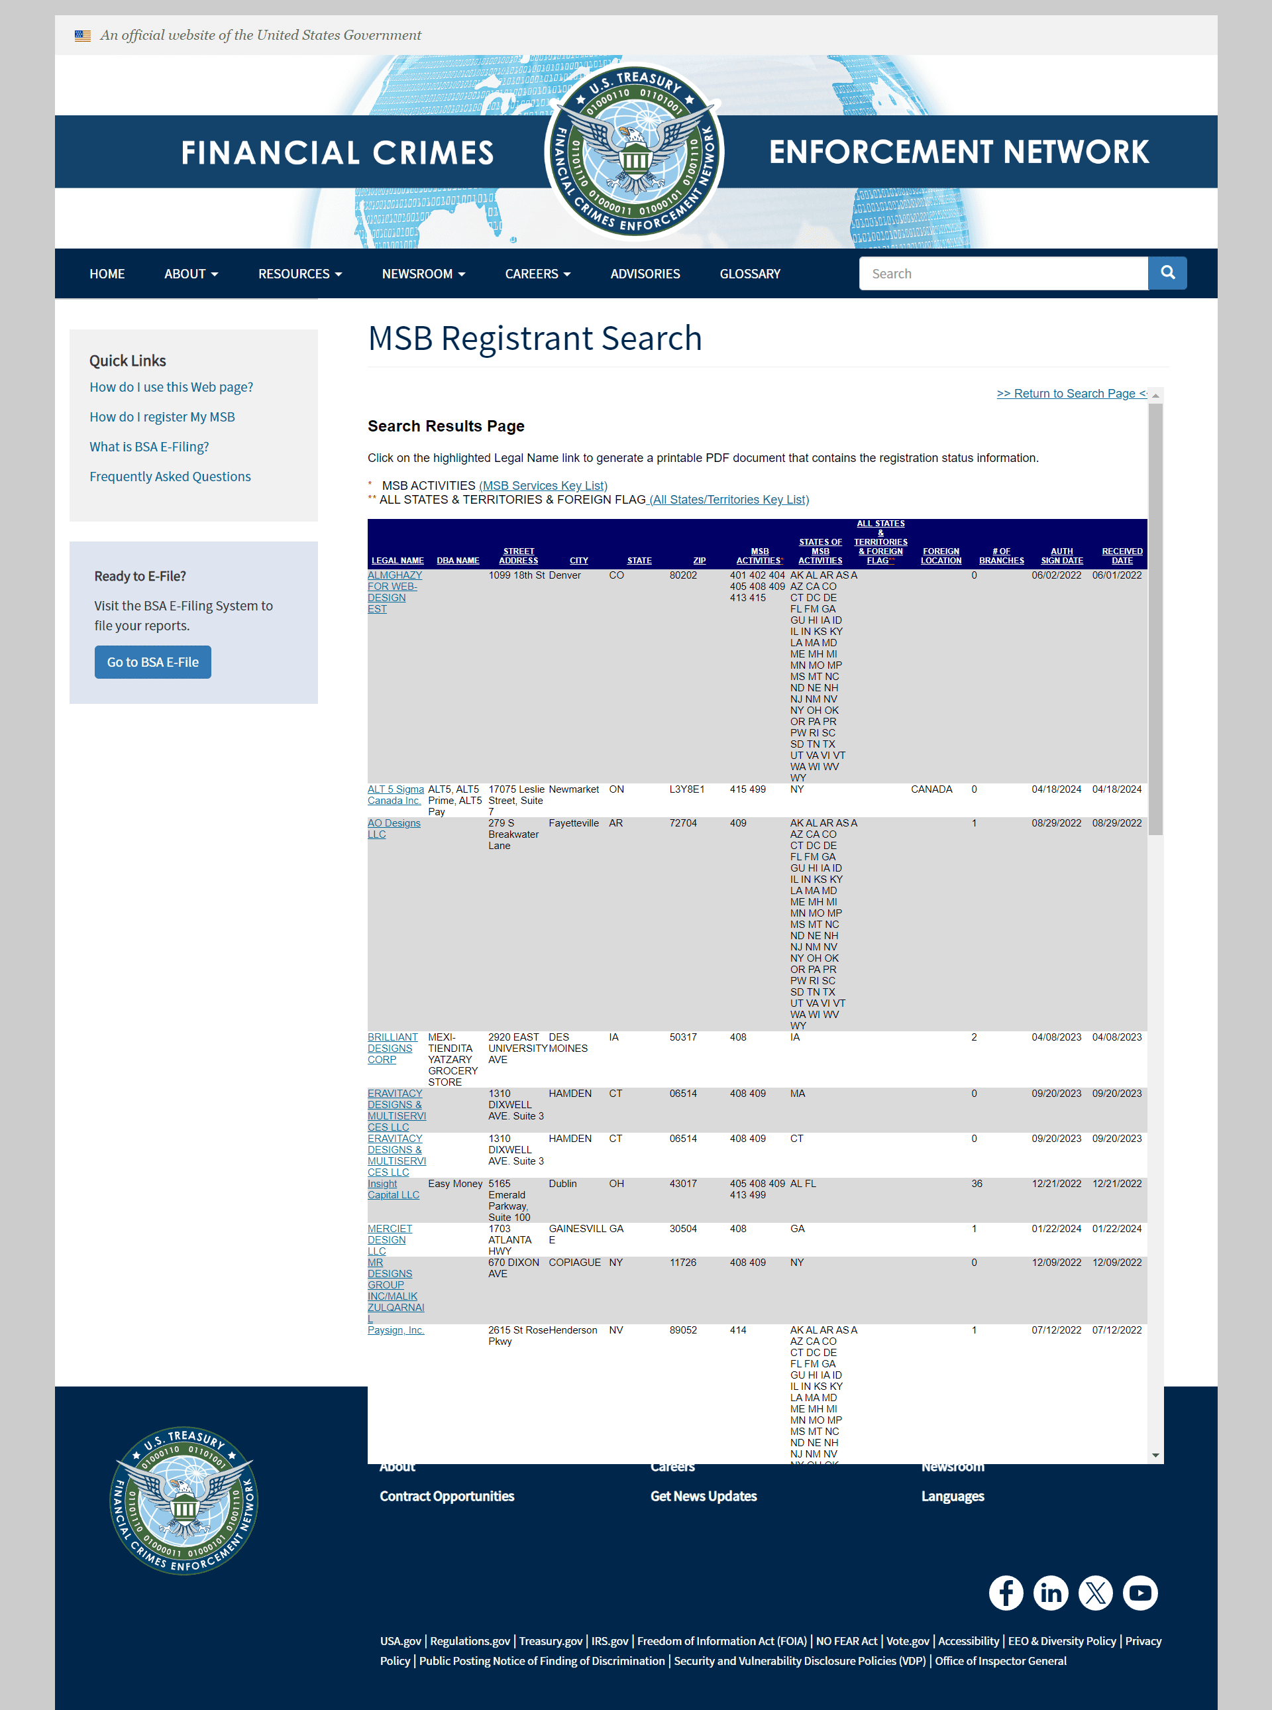Sort by LEGAL NAME column header
1272x1710 pixels.
pyautogui.click(x=397, y=560)
